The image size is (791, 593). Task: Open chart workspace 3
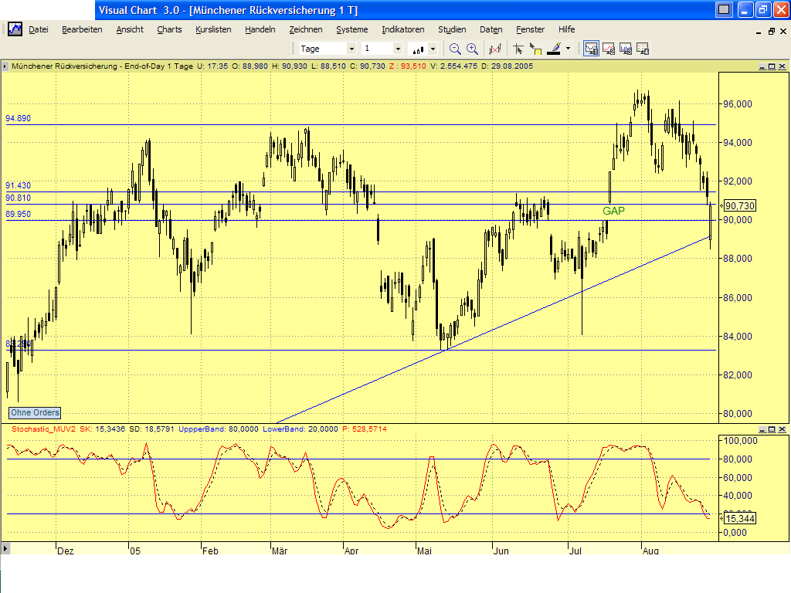point(627,48)
